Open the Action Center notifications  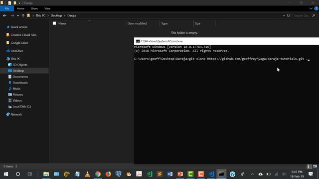pyautogui.click(x=311, y=174)
